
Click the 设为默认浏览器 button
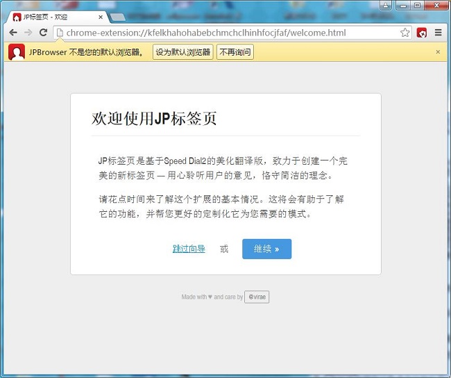182,52
